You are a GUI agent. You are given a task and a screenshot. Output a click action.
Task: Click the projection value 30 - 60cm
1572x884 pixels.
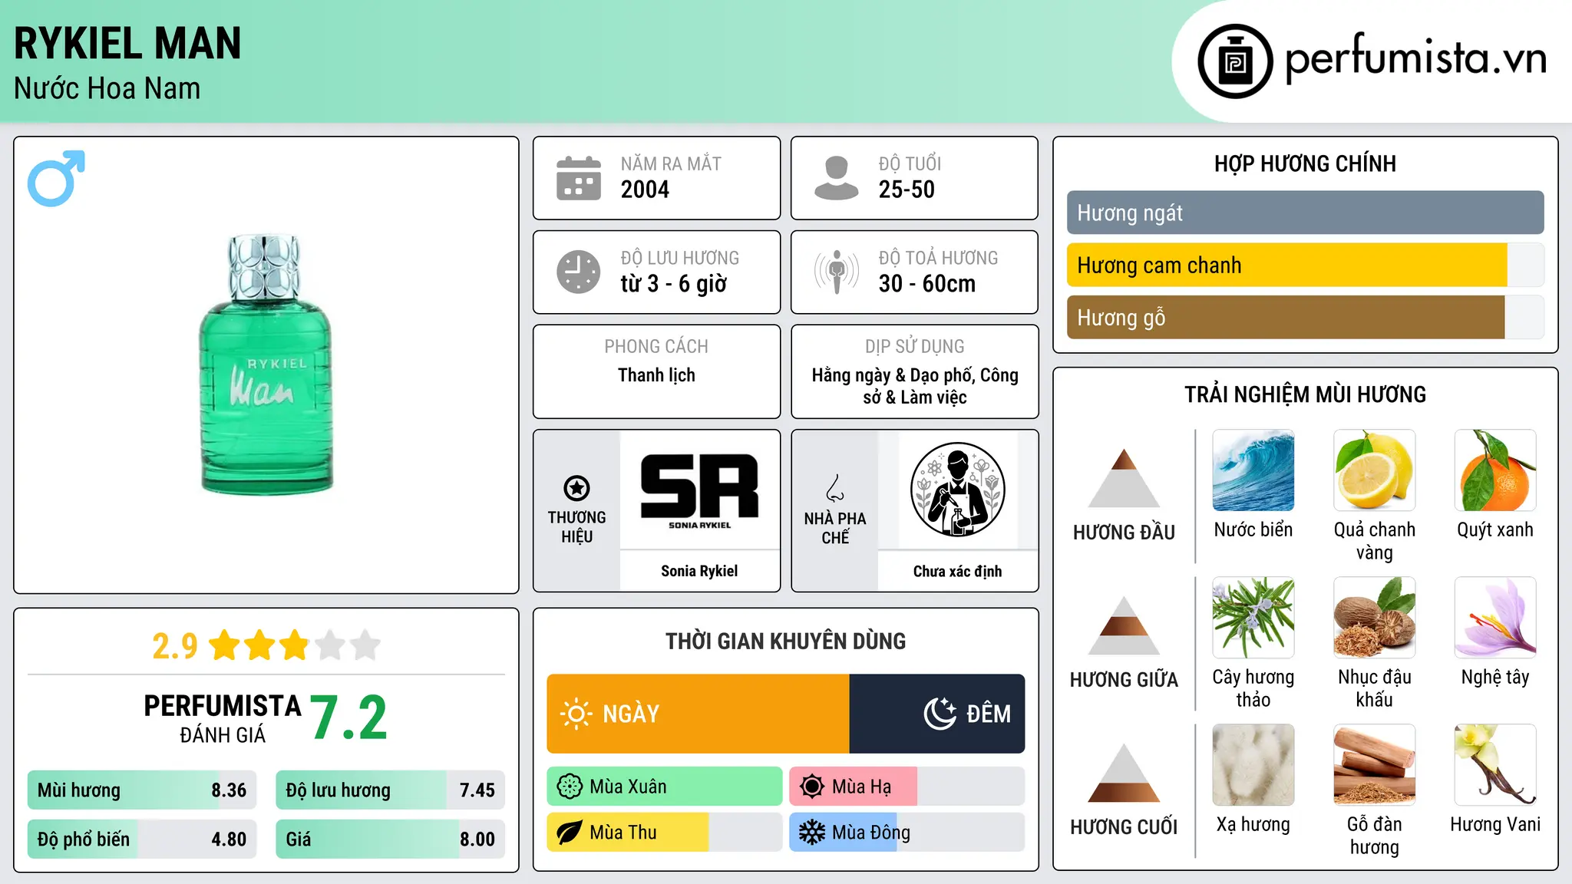(x=927, y=284)
